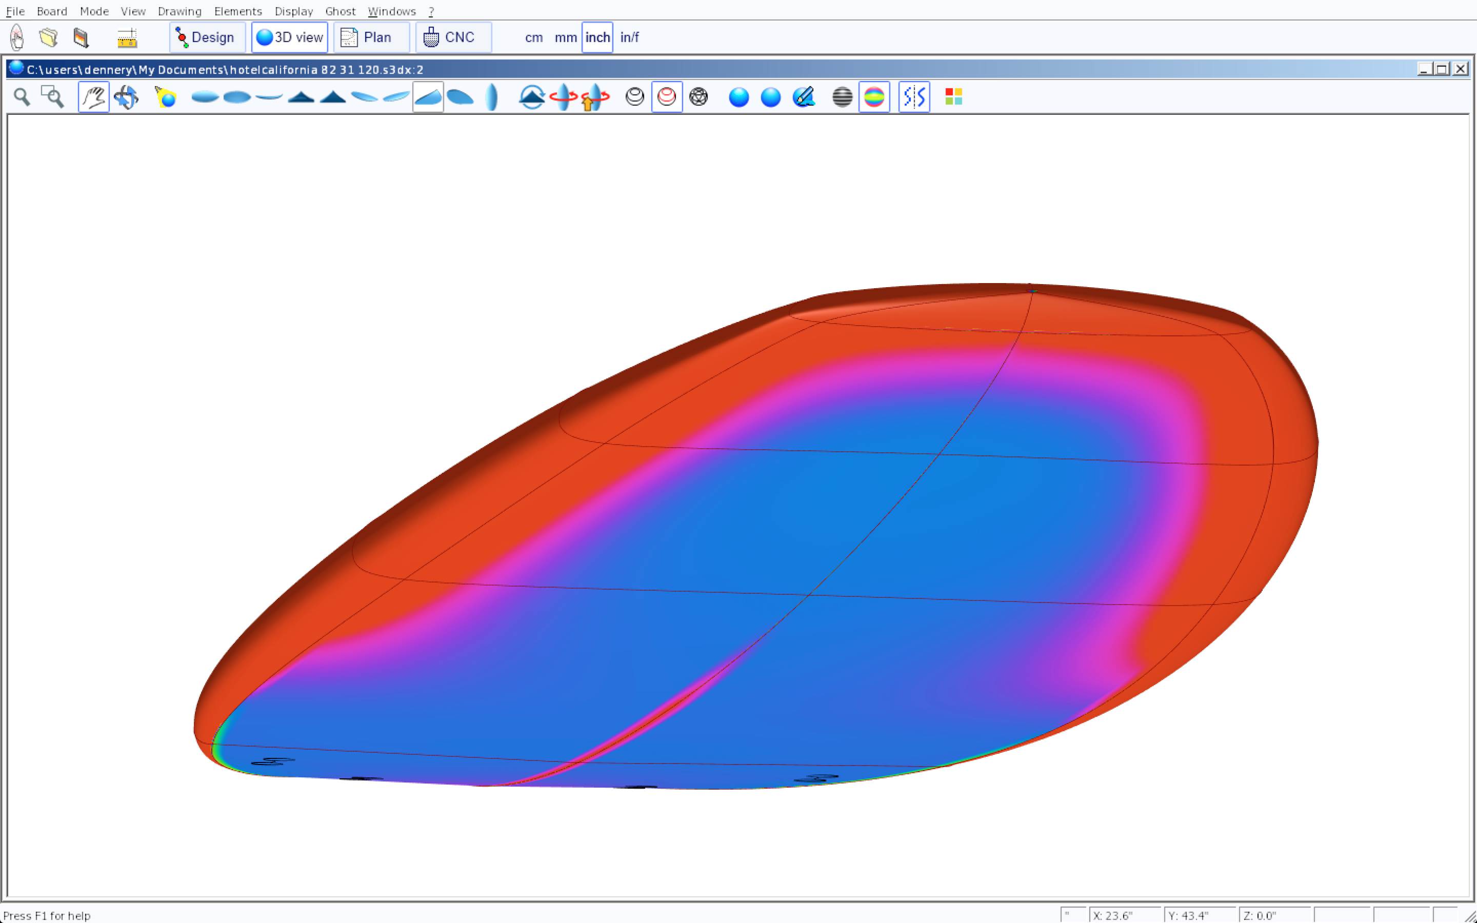Select the 3D rotate view tool
This screenshot has width=1477, height=923.
pyautogui.click(x=126, y=97)
